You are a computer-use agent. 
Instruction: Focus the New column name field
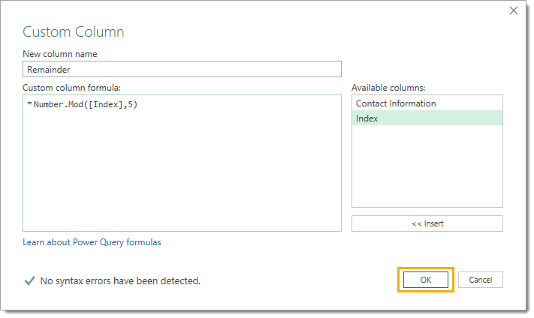click(182, 69)
